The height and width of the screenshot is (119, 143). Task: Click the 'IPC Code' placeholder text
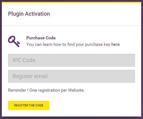tap(24, 60)
